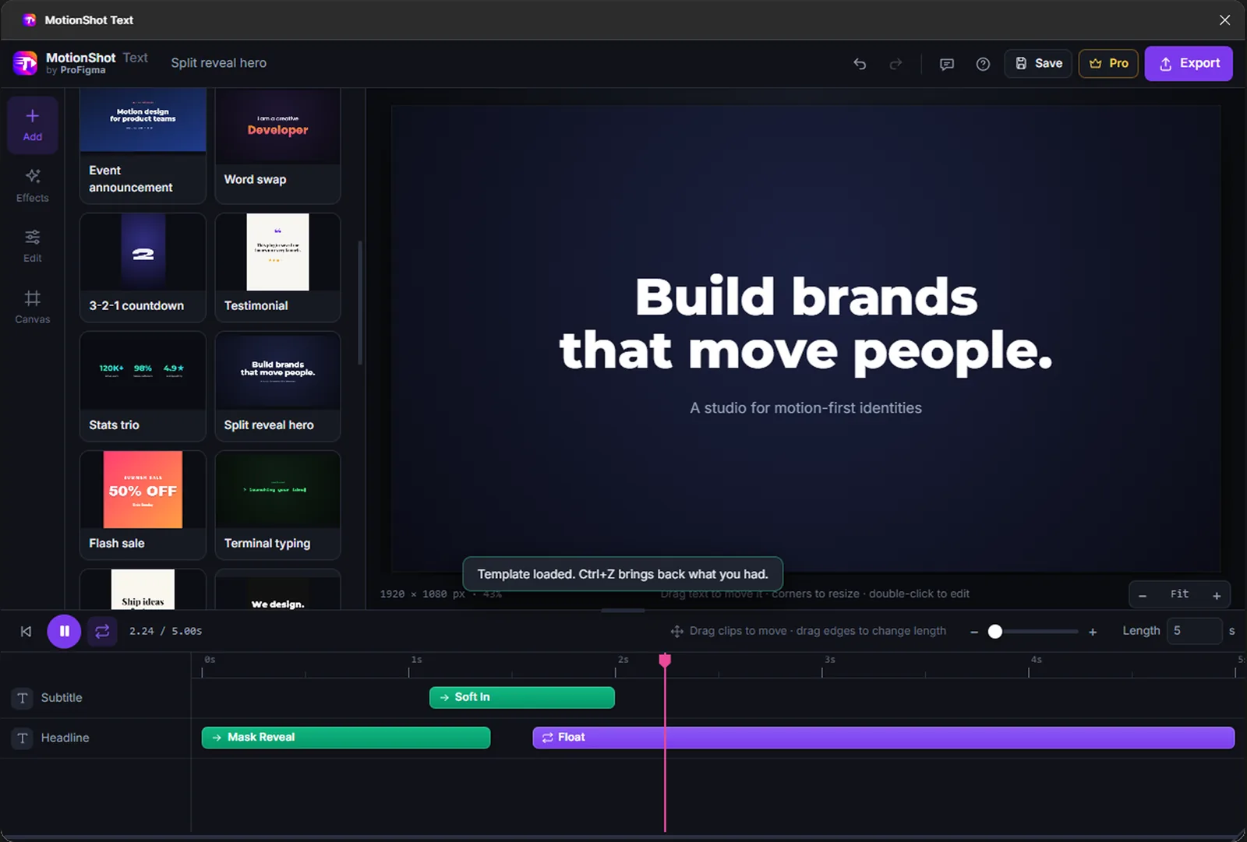Save the project
The width and height of the screenshot is (1247, 842).
[1038, 63]
